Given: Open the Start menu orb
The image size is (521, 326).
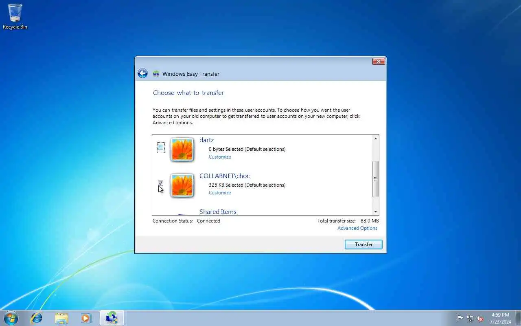Looking at the screenshot, I should pos(11,318).
